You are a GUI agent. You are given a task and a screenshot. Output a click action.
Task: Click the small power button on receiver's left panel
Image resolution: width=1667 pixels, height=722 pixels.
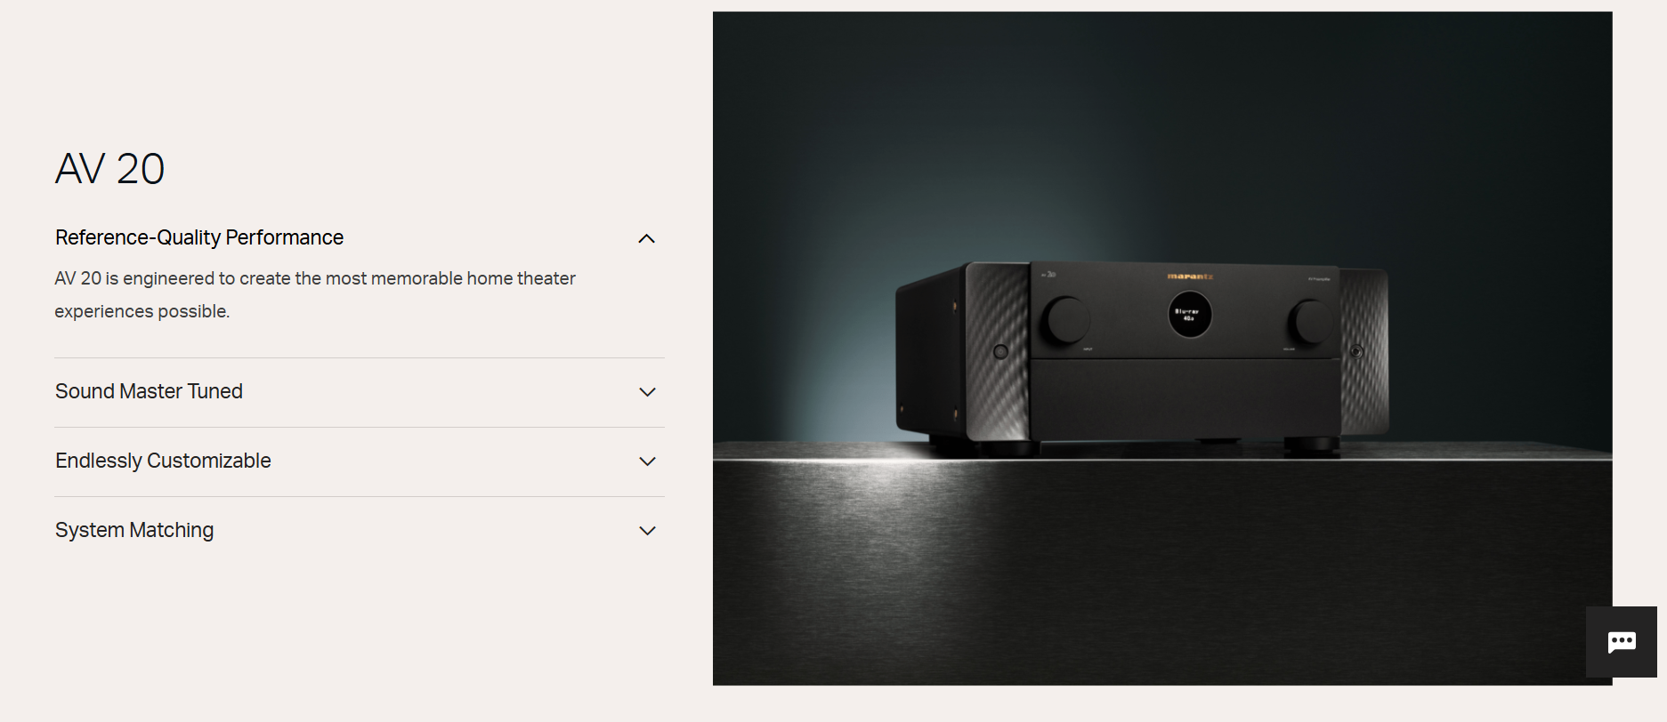coord(1000,352)
